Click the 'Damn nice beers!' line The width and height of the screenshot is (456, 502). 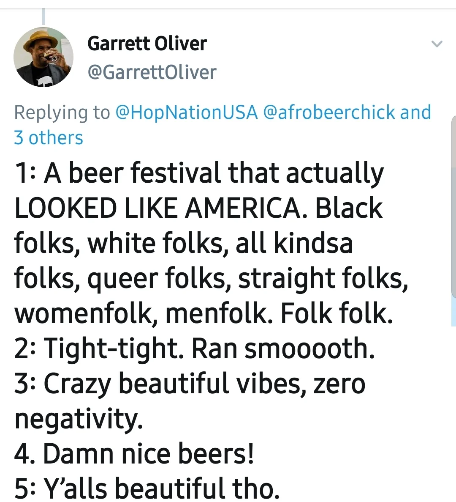[149, 454]
